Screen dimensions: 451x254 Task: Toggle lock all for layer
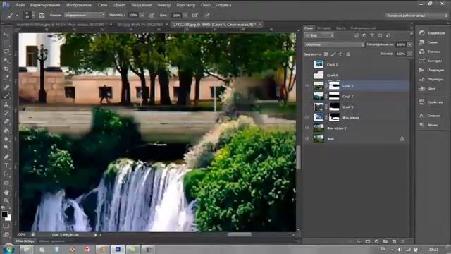coord(347,54)
